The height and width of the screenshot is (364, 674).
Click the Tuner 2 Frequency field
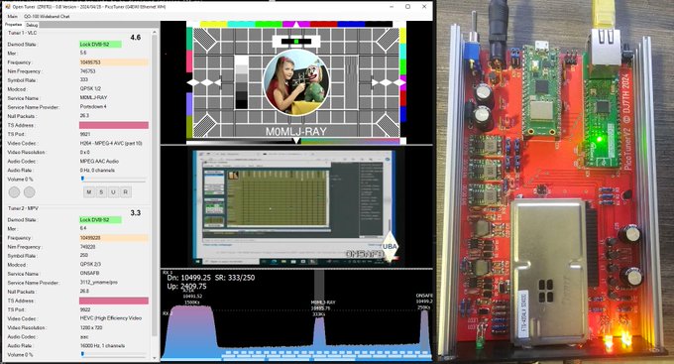[x=113, y=238]
